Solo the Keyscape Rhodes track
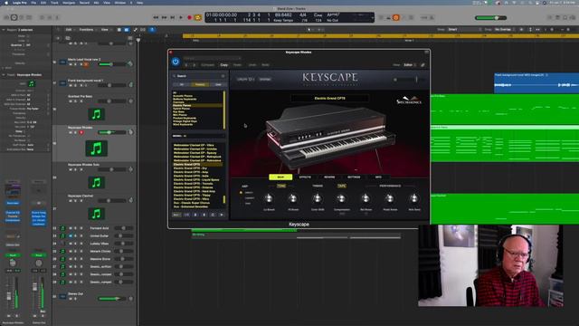 (x=76, y=132)
